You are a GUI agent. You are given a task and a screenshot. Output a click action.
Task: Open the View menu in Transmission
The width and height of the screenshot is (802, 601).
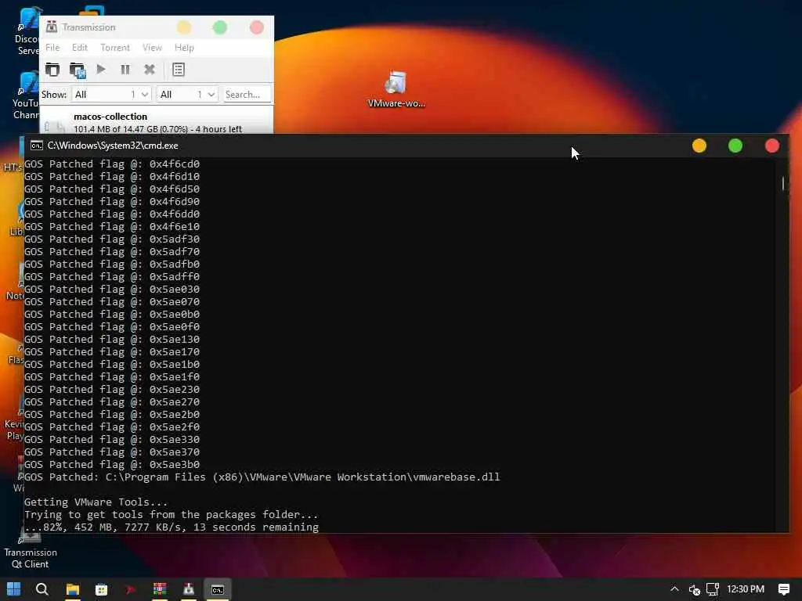pos(152,48)
